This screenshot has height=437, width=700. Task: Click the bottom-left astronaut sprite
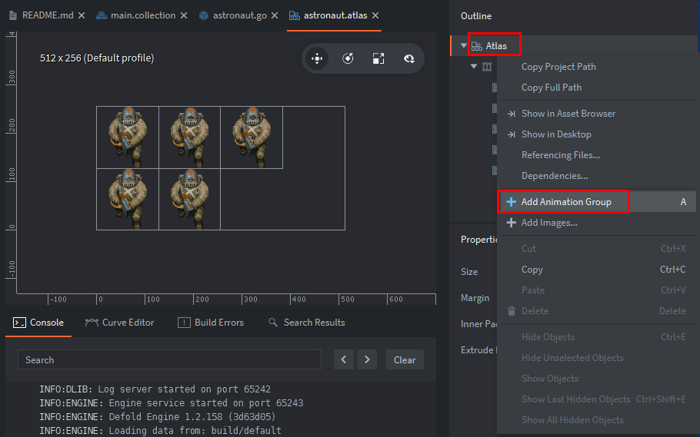128,200
